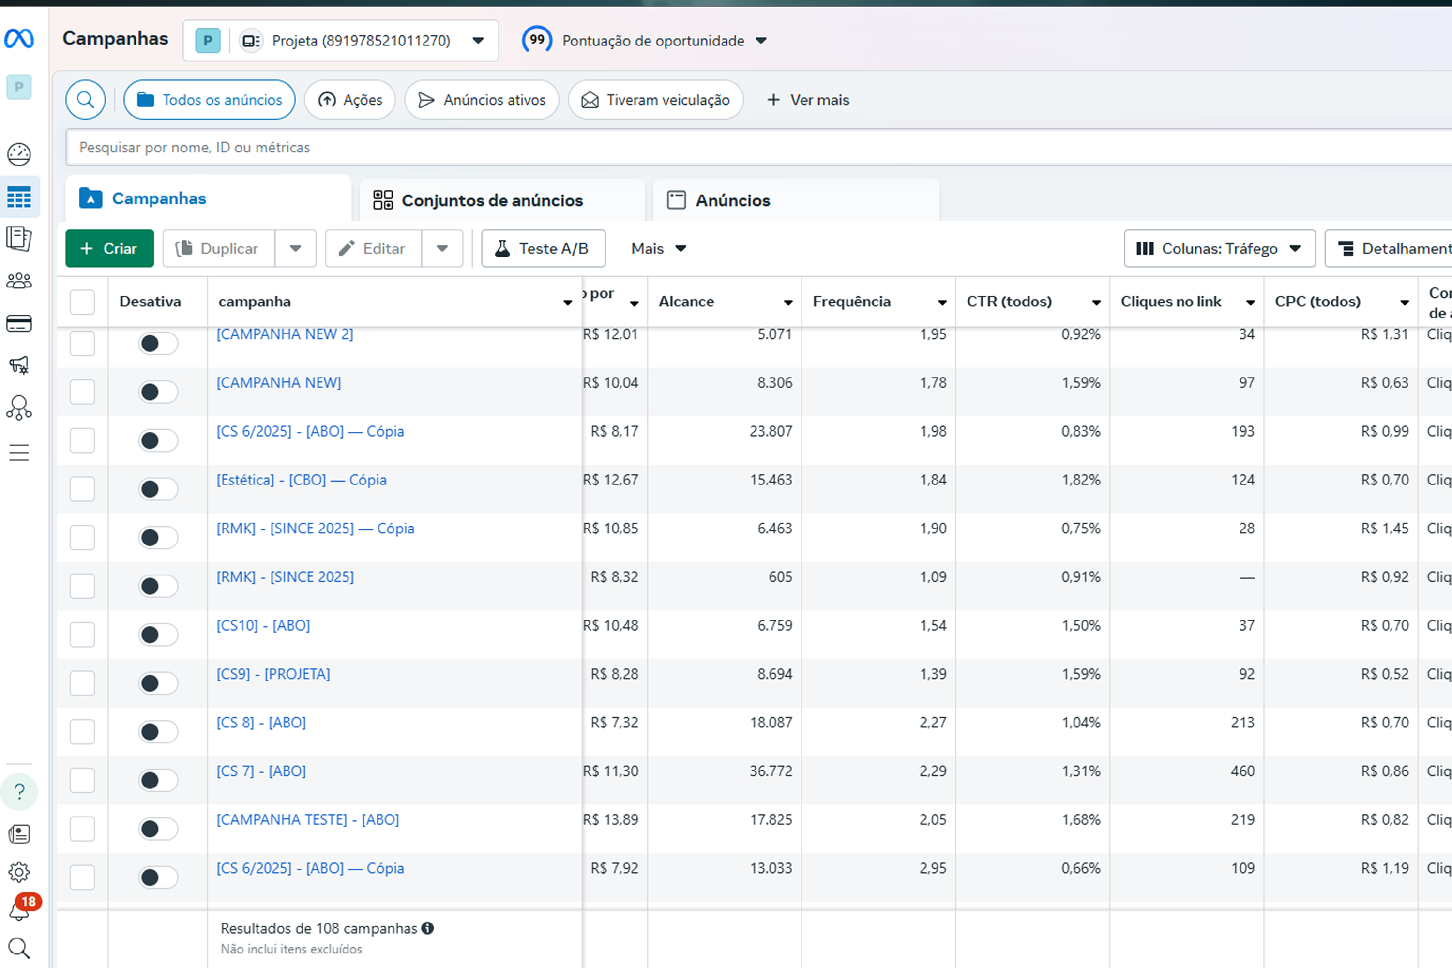The height and width of the screenshot is (968, 1452).
Task: Open Events Manager nodes icon
Action: pyautogui.click(x=19, y=408)
